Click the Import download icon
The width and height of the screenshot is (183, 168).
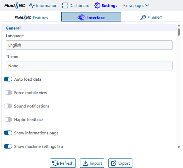tap(85, 163)
